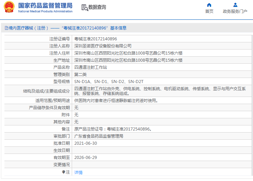Click the 首页 home icon

[209, 5]
